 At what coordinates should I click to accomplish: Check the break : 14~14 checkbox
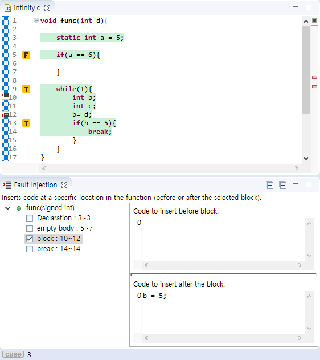click(x=30, y=249)
